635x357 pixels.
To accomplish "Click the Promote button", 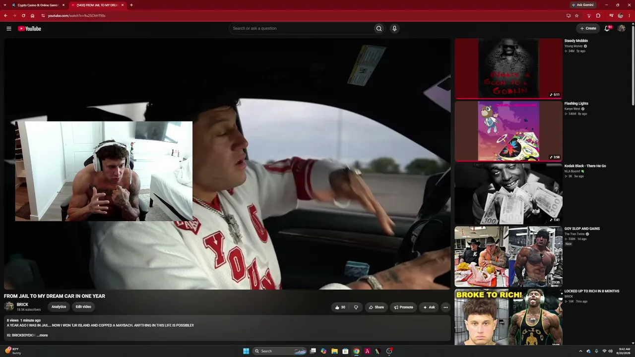I will (x=403, y=307).
